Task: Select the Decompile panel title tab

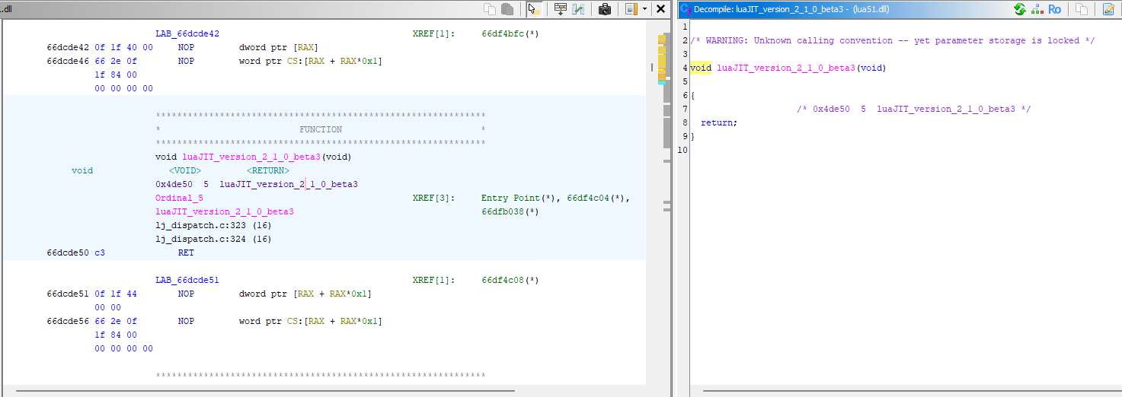Action: [785, 9]
